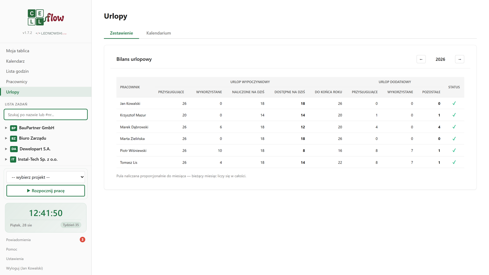Click the date text Piątek, 28 sie
The width and height of the screenshot is (489, 275).
click(x=21, y=225)
